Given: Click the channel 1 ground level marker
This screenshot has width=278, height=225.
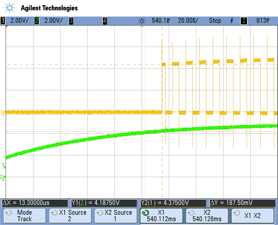Looking at the screenshot, I should point(3,112).
